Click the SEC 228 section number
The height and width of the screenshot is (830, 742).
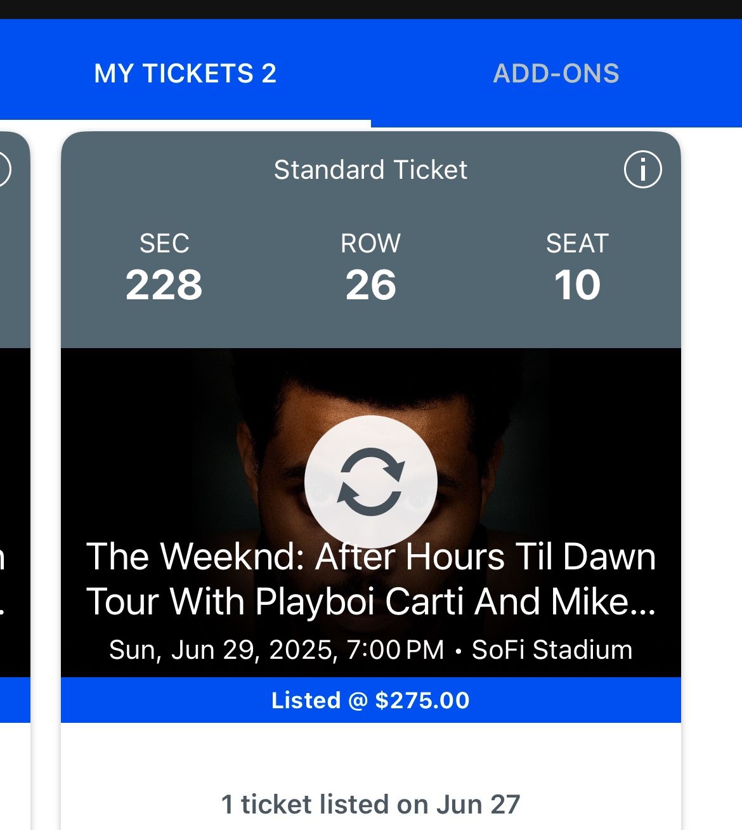[164, 285]
